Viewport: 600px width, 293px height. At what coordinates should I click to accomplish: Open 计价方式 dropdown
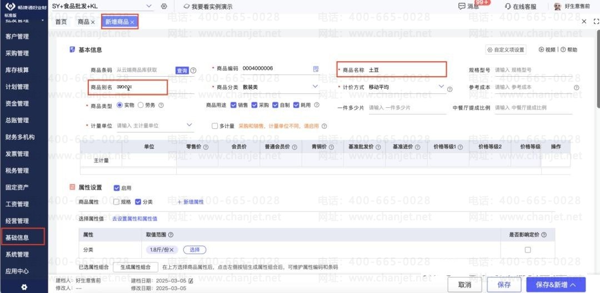(441, 87)
